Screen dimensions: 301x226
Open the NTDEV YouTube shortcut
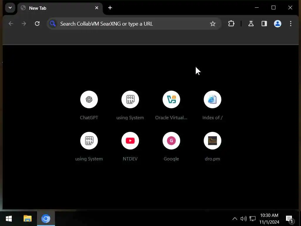(x=130, y=141)
